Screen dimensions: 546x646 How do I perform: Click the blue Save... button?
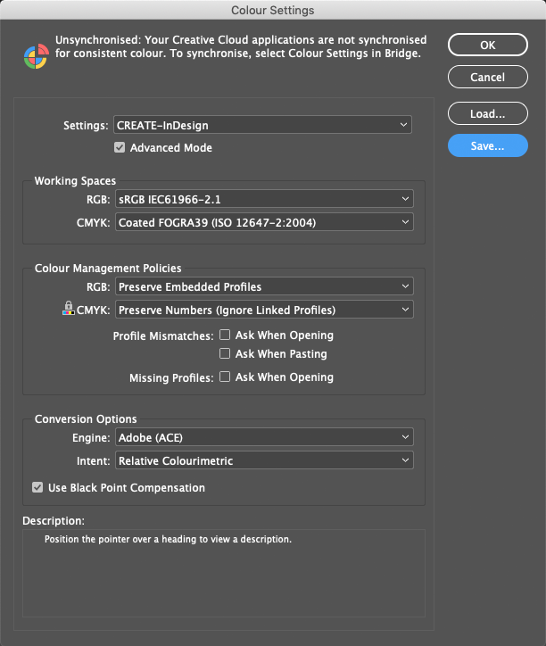coord(487,145)
